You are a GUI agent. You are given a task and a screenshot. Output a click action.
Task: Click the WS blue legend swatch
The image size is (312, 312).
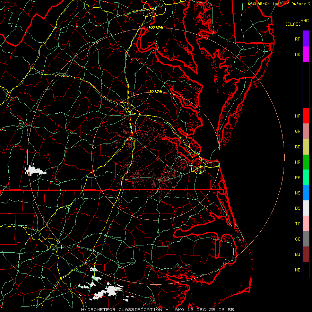click(x=306, y=193)
